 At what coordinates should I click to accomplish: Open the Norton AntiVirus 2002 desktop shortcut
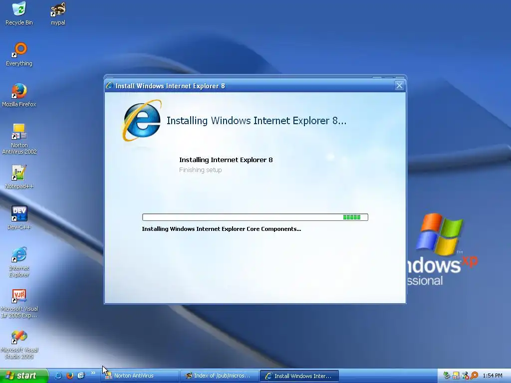(x=19, y=139)
